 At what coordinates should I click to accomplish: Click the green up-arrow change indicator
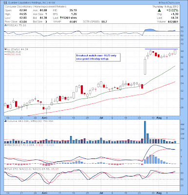(x=159, y=10)
